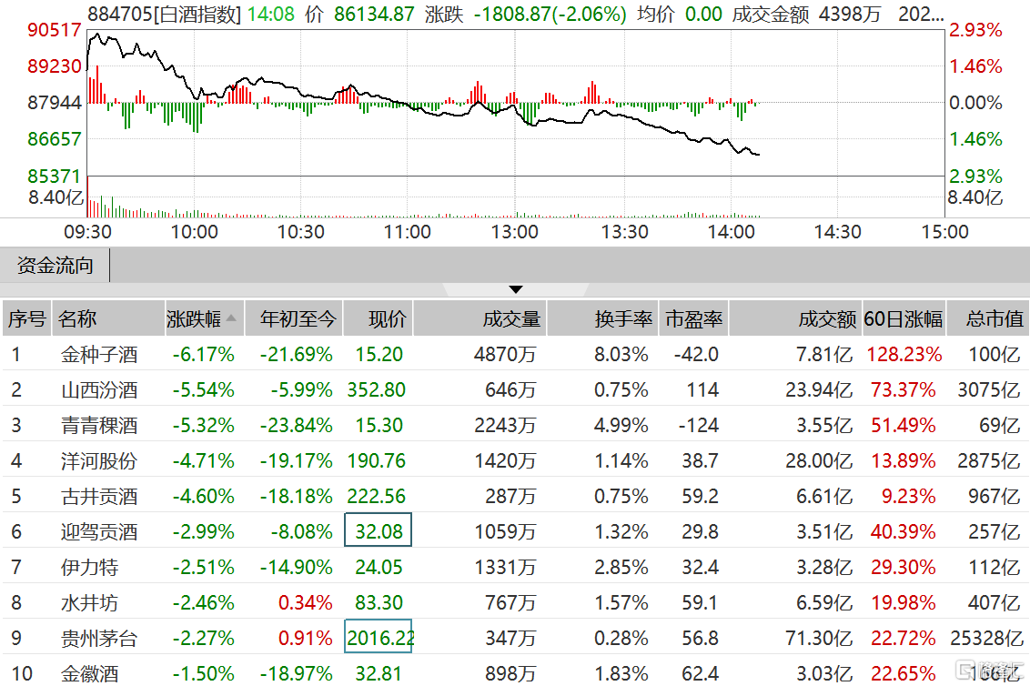Click the 11:00 time axis label
1030x686 pixels.
coord(408,232)
